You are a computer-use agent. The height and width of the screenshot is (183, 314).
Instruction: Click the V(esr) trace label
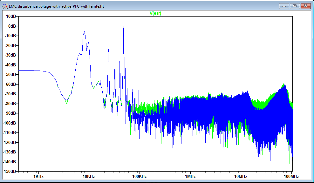tap(155, 13)
